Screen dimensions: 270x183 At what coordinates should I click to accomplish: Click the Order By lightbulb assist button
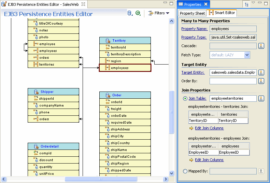pos(261,81)
